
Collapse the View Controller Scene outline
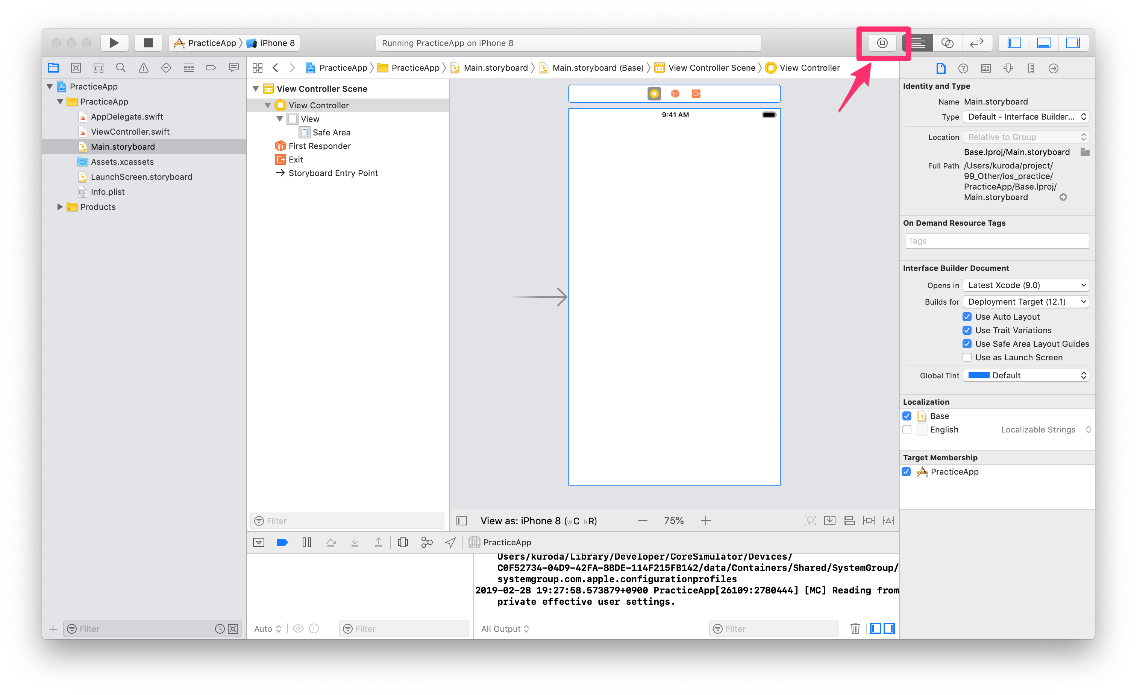coord(256,89)
